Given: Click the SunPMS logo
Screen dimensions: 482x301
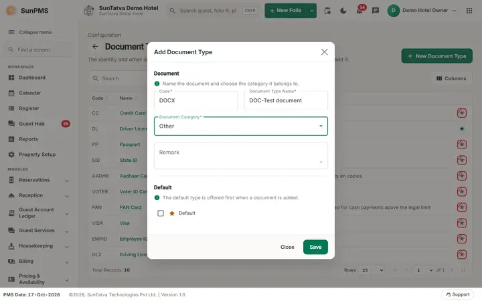Looking at the screenshot, I should [27, 11].
